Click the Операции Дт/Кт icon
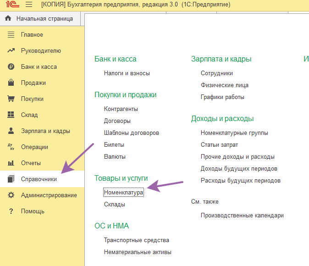The height and width of the screenshot is (266, 309). 11,147
